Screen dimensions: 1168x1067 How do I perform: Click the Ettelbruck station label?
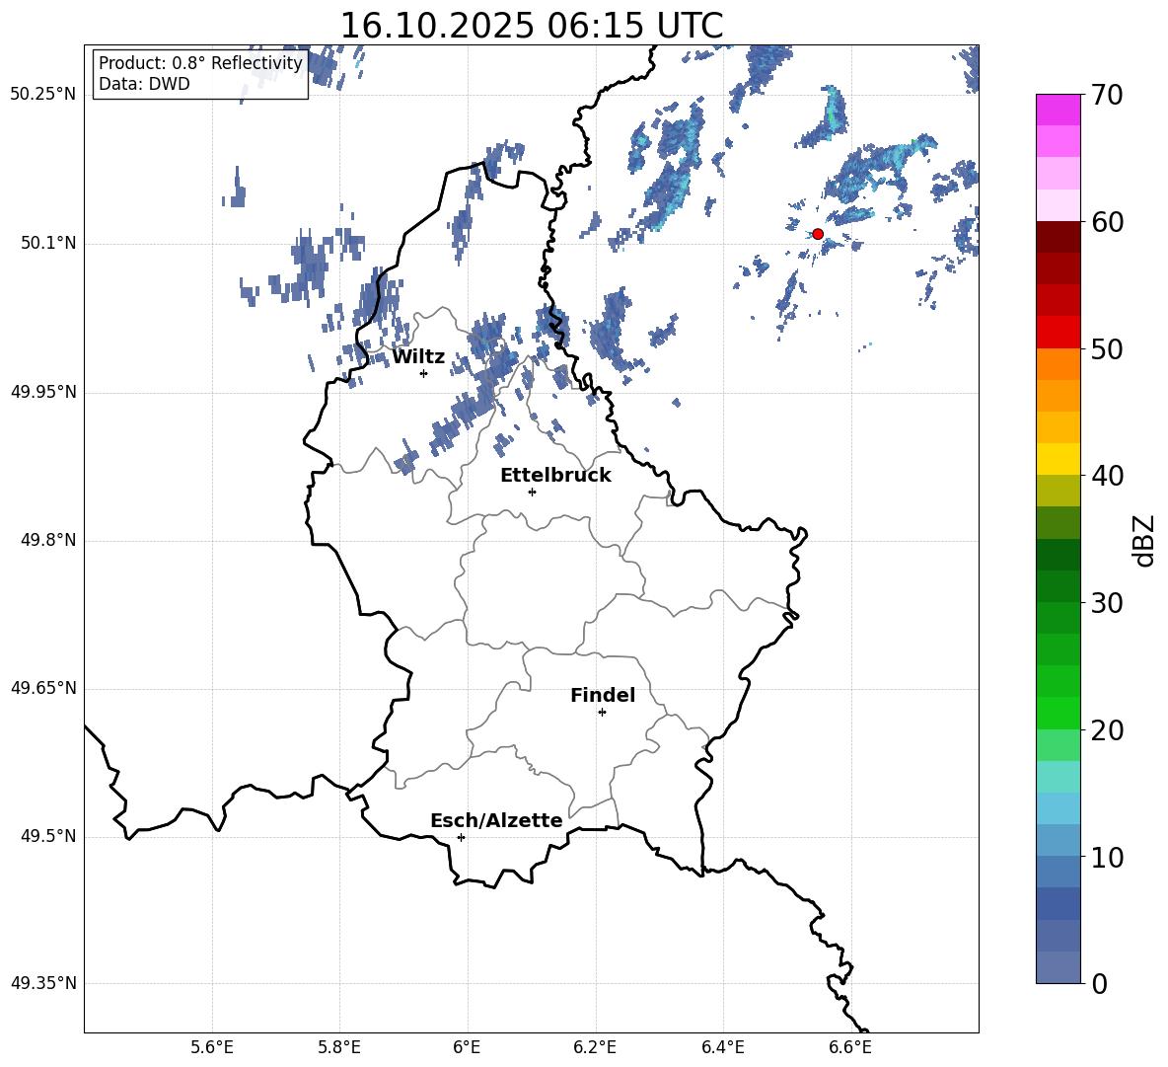click(x=555, y=475)
